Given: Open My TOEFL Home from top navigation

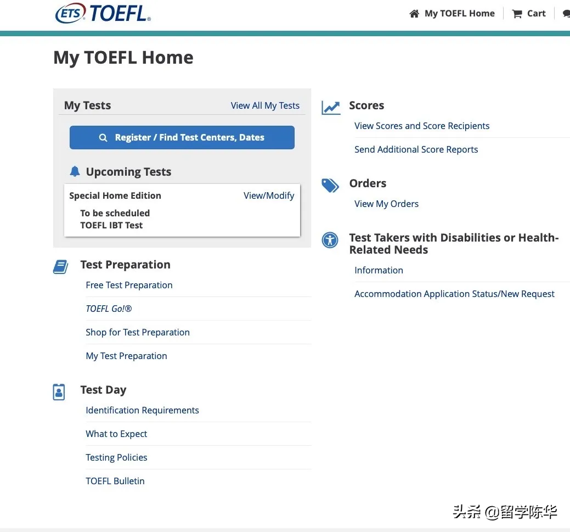Looking at the screenshot, I should [x=459, y=14].
